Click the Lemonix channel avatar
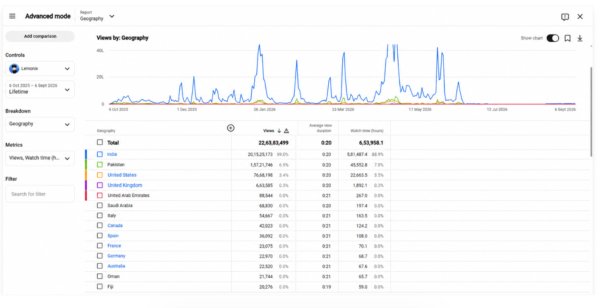Viewport: 602px width, 308px height. pos(14,69)
